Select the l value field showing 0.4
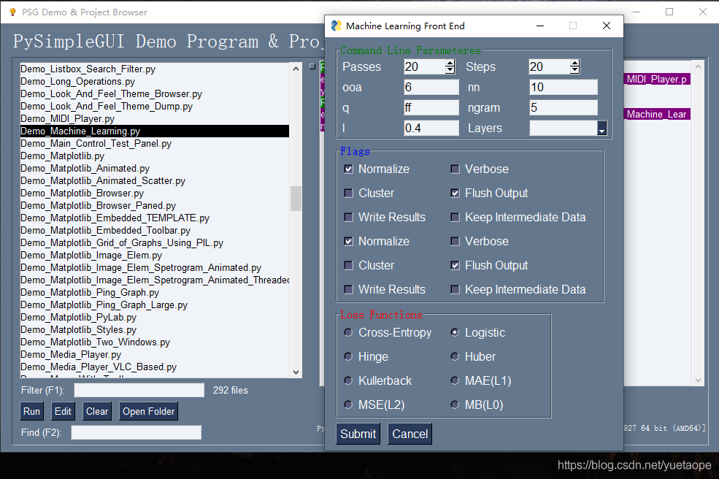 click(x=431, y=128)
